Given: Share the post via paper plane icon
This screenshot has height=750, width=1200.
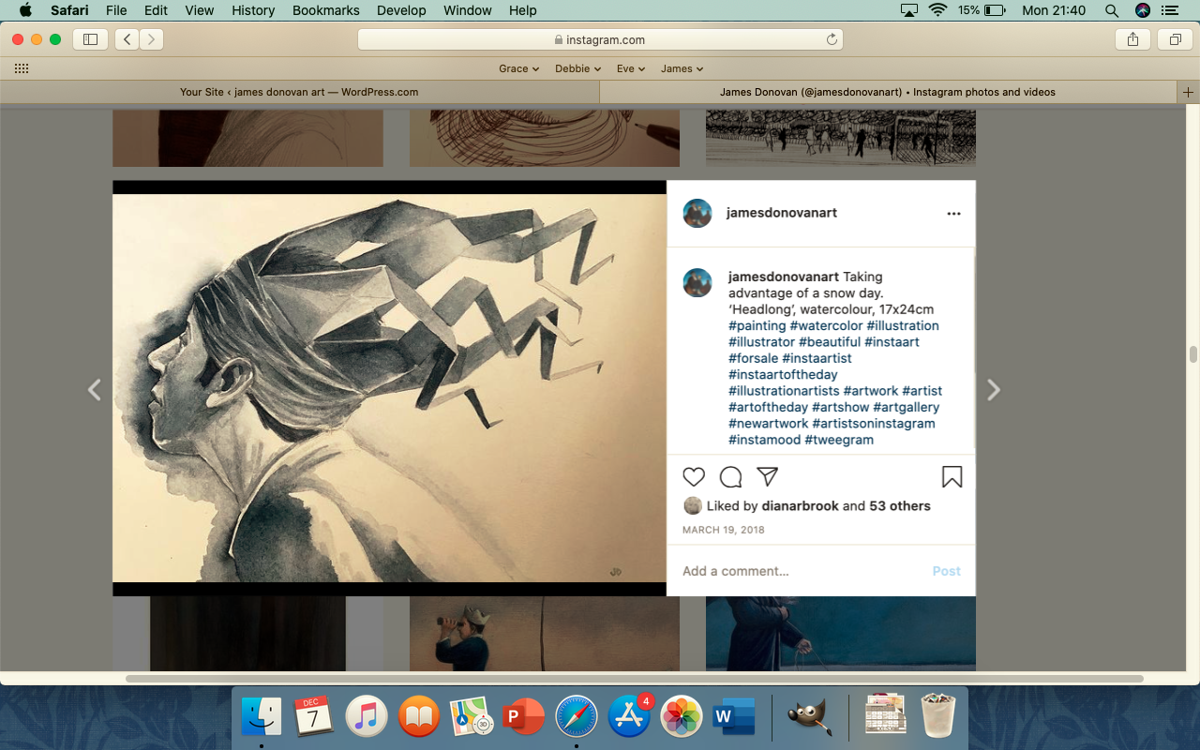Looking at the screenshot, I should tap(767, 476).
